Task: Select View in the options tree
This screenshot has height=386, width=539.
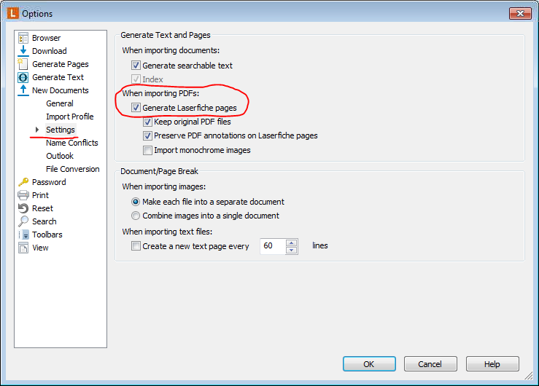Action: coord(40,248)
